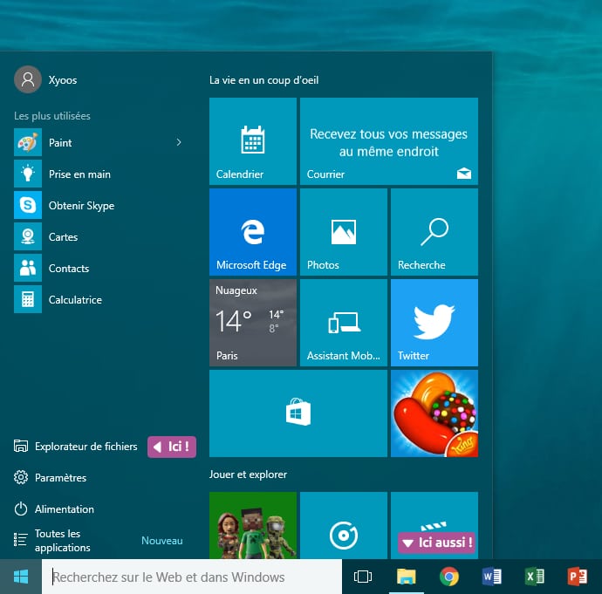602x594 pixels.
Task: Open the Courrier mail tile
Action: pyautogui.click(x=389, y=141)
